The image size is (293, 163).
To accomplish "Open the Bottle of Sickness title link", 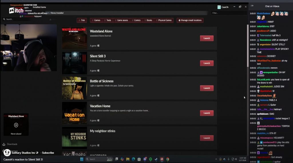I will pos(102,81).
